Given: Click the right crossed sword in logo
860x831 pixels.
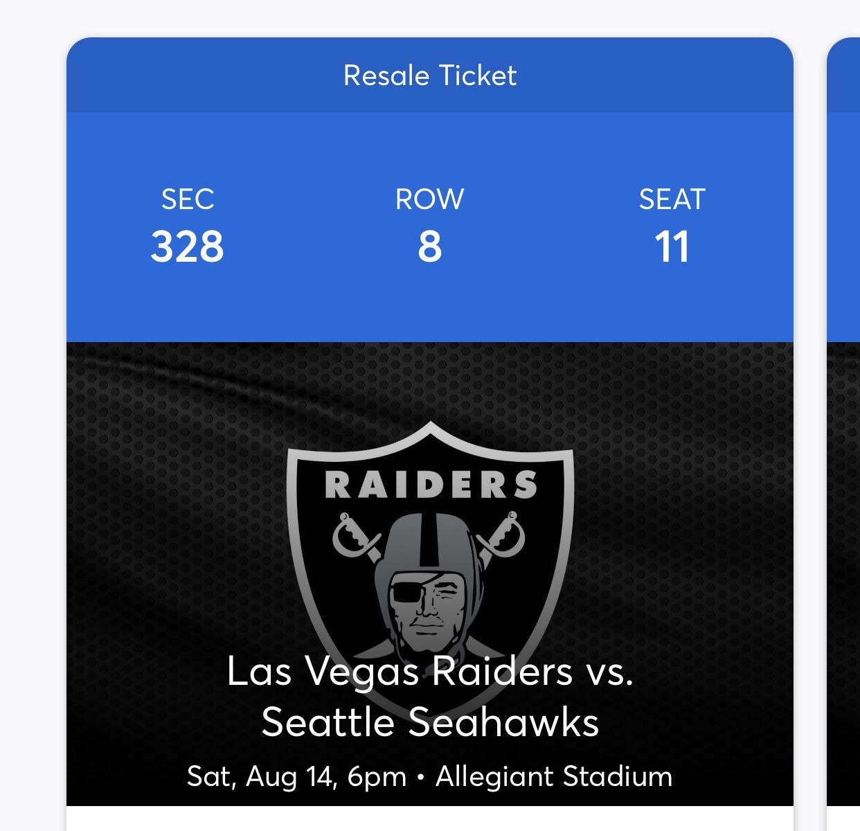Looking at the screenshot, I should 504,535.
